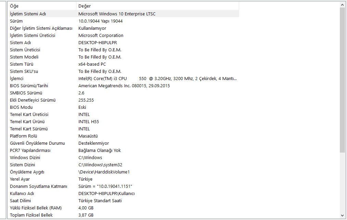The height and width of the screenshot is (220, 347).
Task: Click the Sürüm = "10.0.19041.1151" value
Action: coord(106,186)
